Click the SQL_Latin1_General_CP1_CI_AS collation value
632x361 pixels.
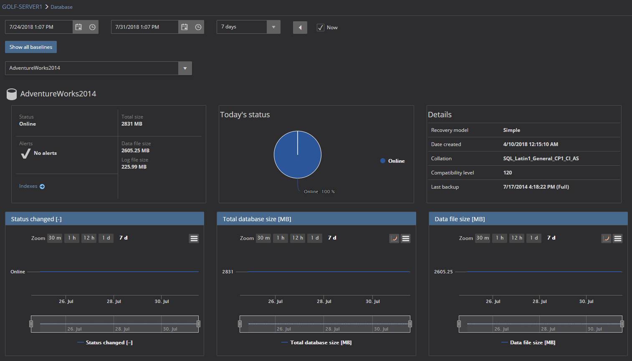pos(541,159)
